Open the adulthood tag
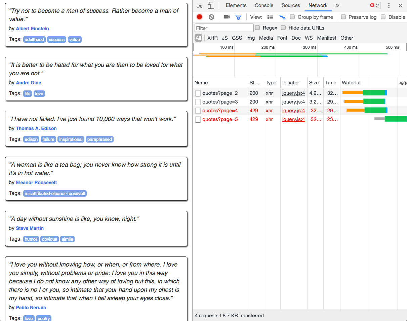 coord(34,40)
